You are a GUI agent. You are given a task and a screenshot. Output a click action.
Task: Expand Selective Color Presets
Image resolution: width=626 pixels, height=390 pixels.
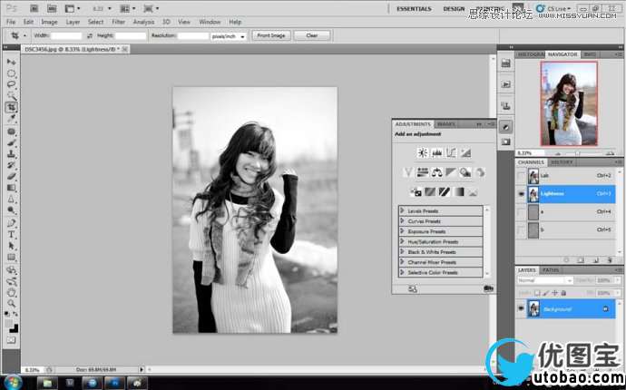403,272
